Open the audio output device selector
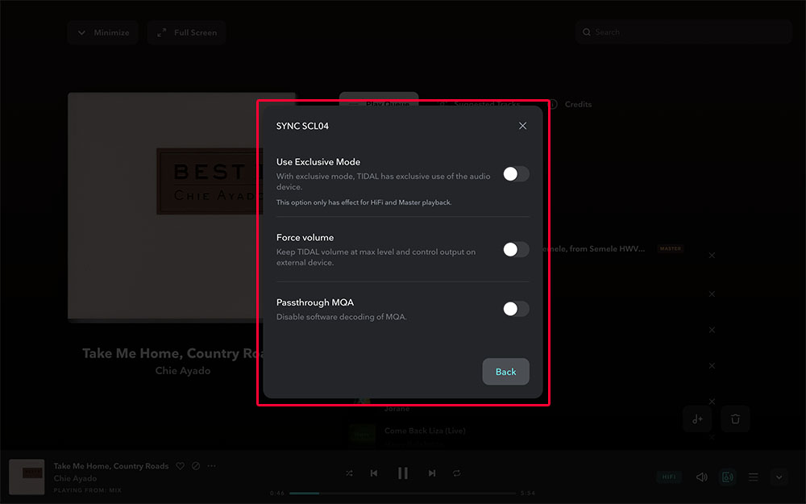Viewport: 806px width, 504px height. point(728,477)
